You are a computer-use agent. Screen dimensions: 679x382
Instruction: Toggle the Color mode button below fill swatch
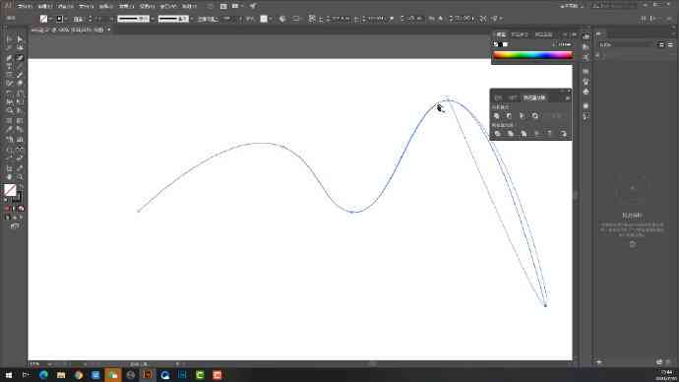pyautogui.click(x=7, y=209)
